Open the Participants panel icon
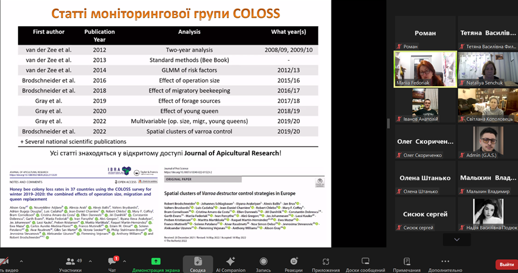Screen dimensions: 518x273 70,262
